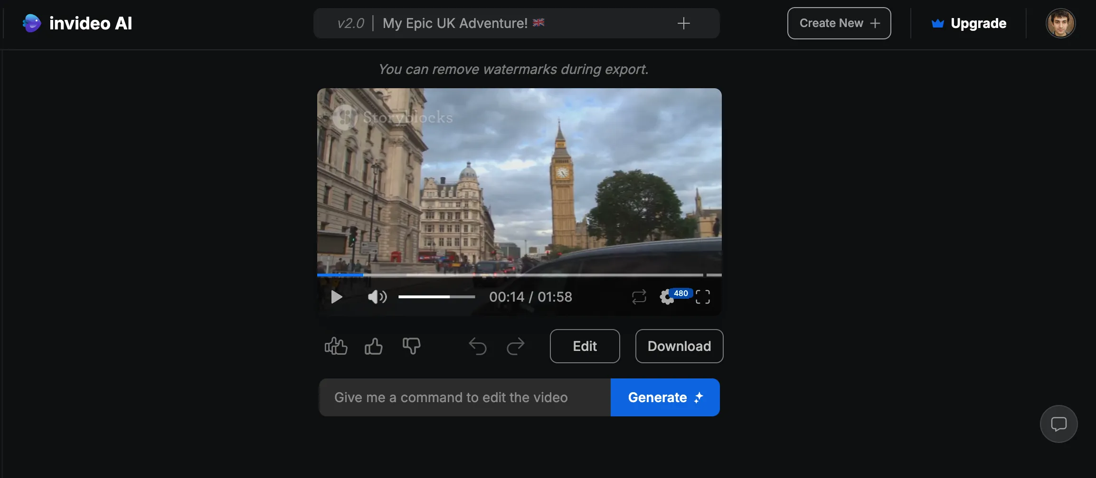Dislike the generated video
The width and height of the screenshot is (1096, 478).
(x=411, y=346)
